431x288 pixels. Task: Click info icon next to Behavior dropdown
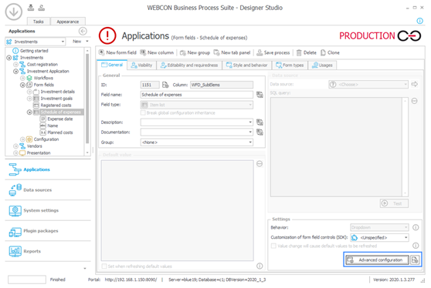tap(416, 227)
